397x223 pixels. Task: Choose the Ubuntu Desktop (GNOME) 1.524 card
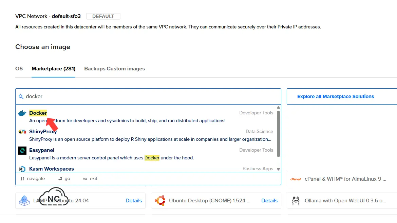216,201
